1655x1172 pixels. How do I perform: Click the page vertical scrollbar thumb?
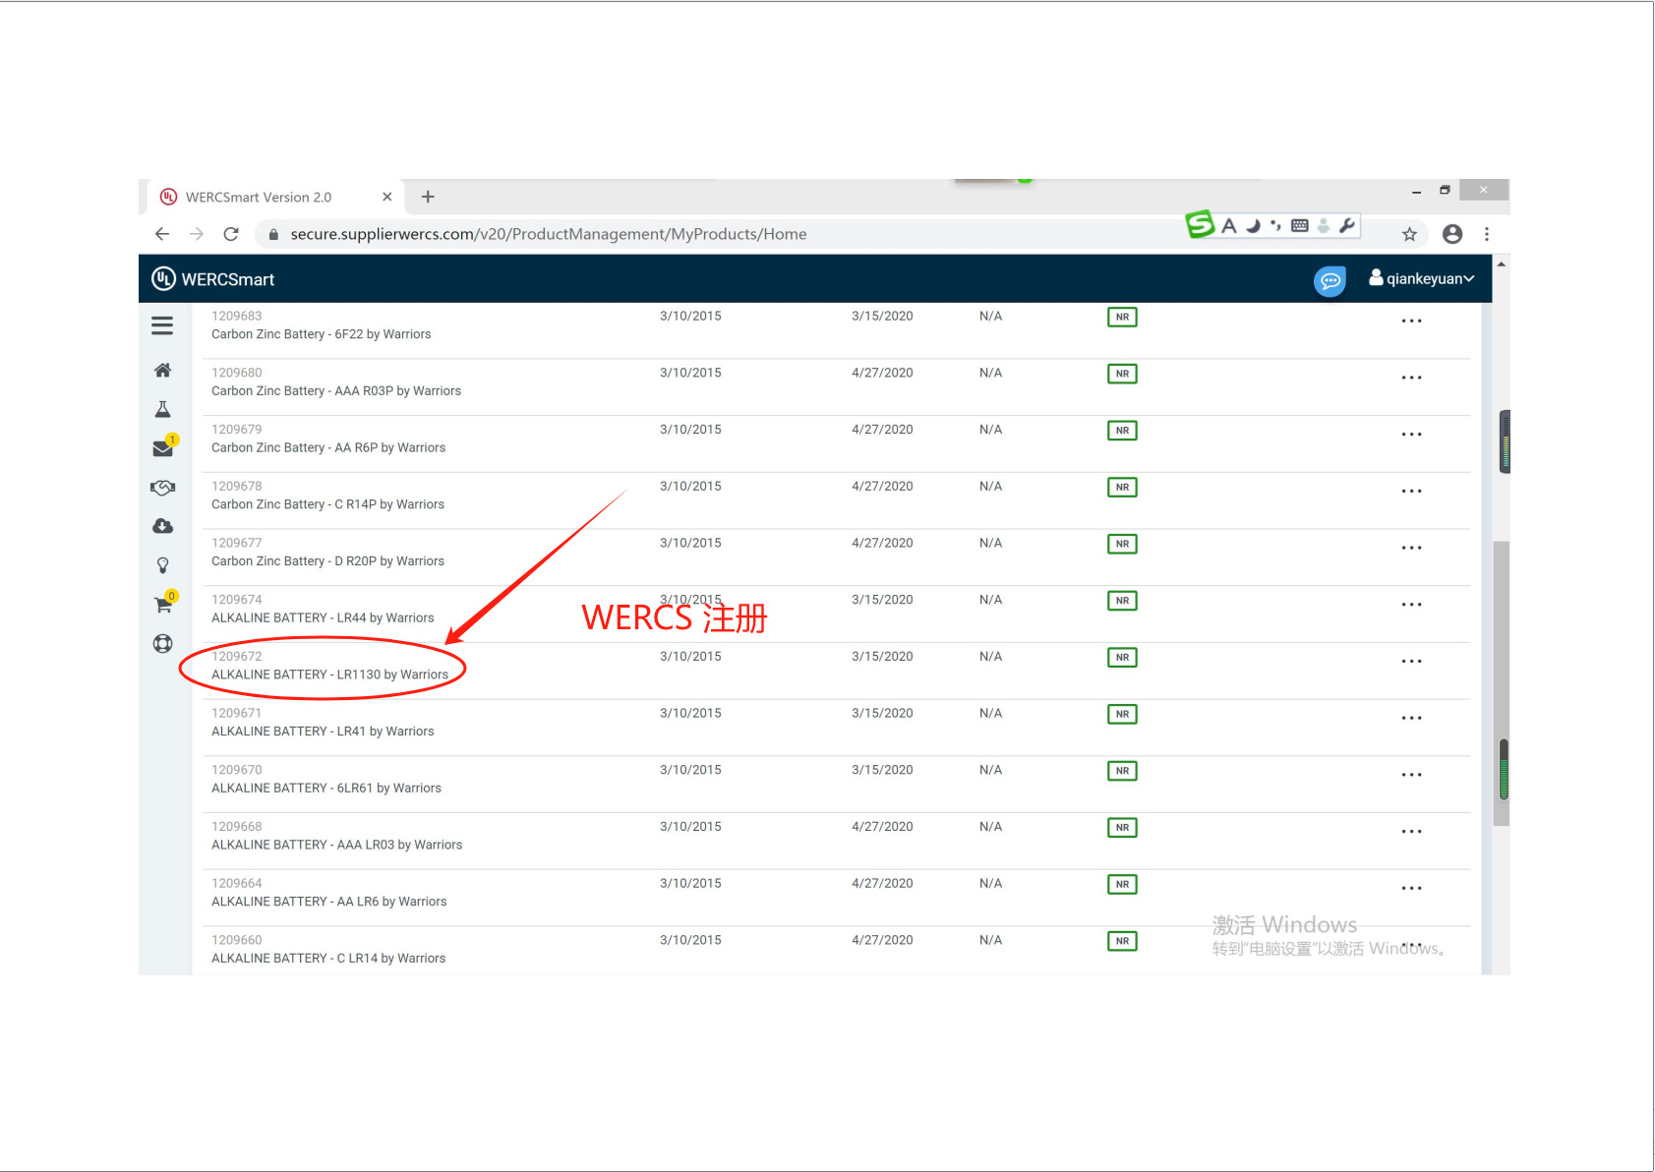tap(1501, 683)
